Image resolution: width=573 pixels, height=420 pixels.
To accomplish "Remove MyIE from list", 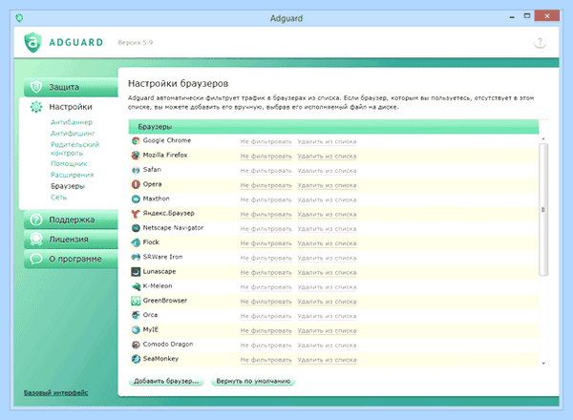I will click(x=327, y=331).
